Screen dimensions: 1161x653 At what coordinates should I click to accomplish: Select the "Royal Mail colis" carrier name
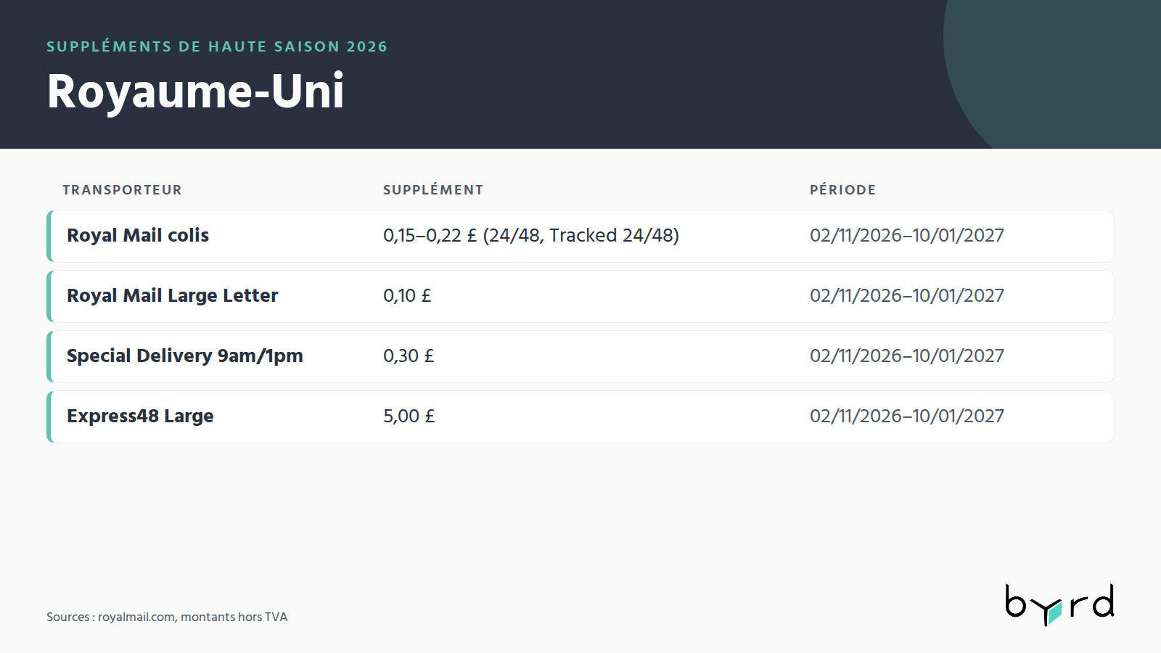pyautogui.click(x=138, y=236)
